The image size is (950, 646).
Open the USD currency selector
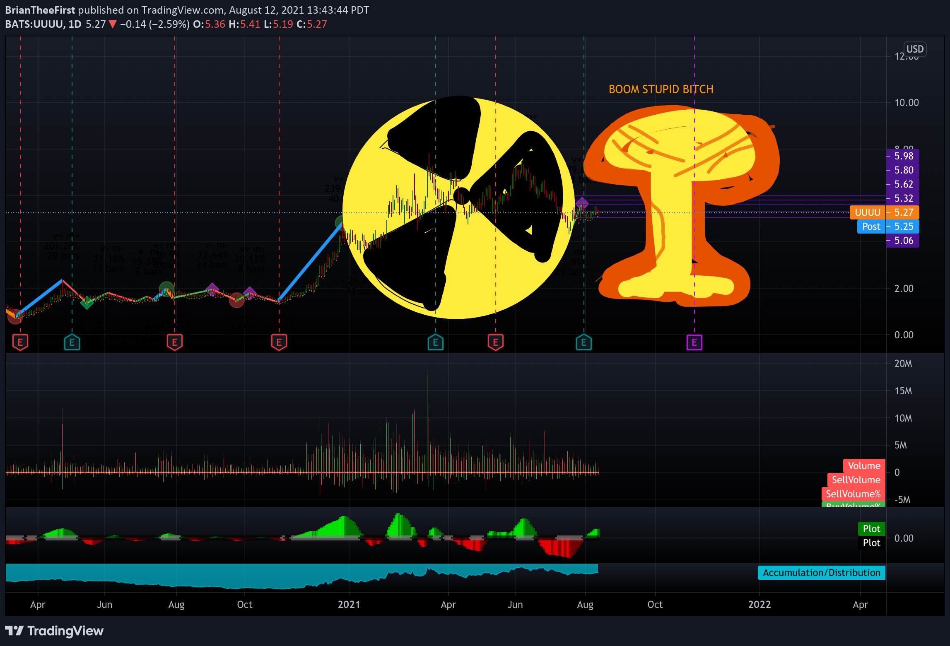(x=915, y=49)
